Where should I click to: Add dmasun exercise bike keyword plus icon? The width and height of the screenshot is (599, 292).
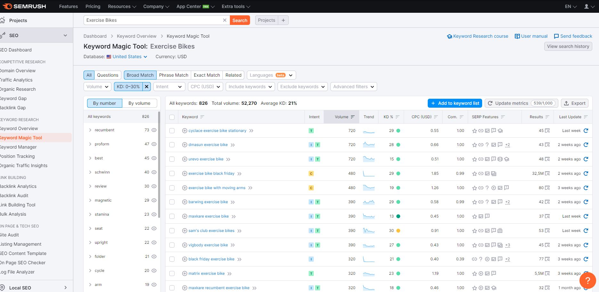tap(185, 145)
